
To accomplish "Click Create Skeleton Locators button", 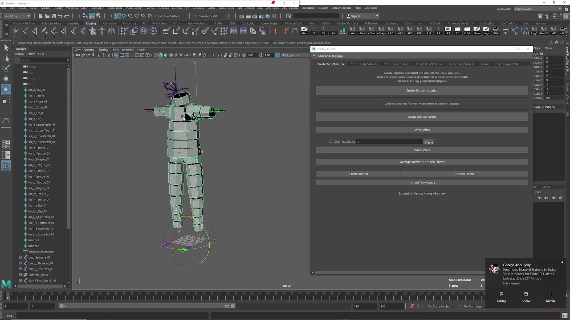I will pos(422,91).
